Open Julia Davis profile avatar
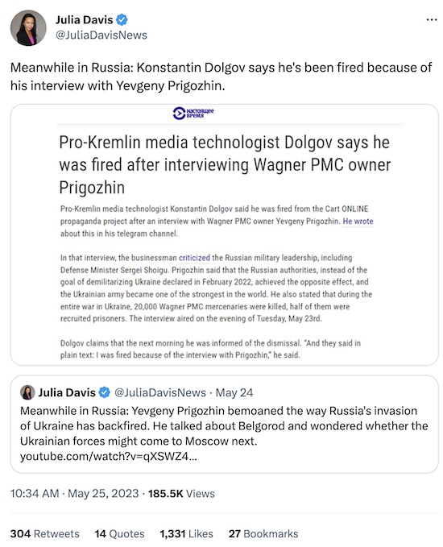 tap(28, 28)
